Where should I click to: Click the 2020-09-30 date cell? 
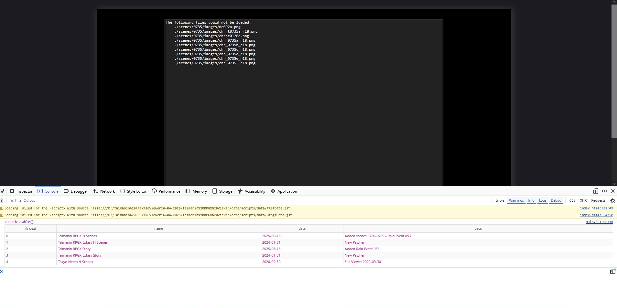pos(302,262)
